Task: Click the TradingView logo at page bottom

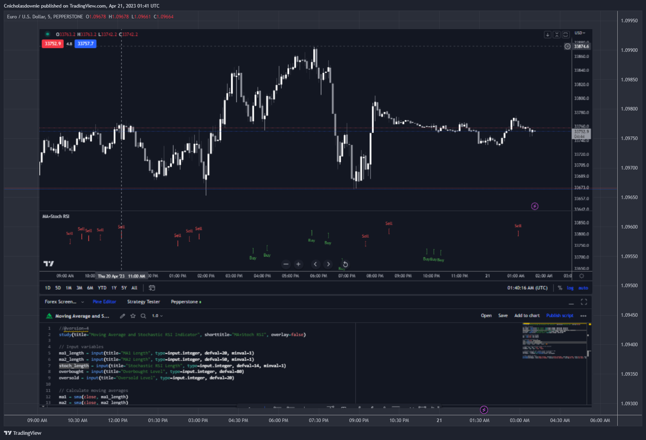Action: [x=23, y=433]
